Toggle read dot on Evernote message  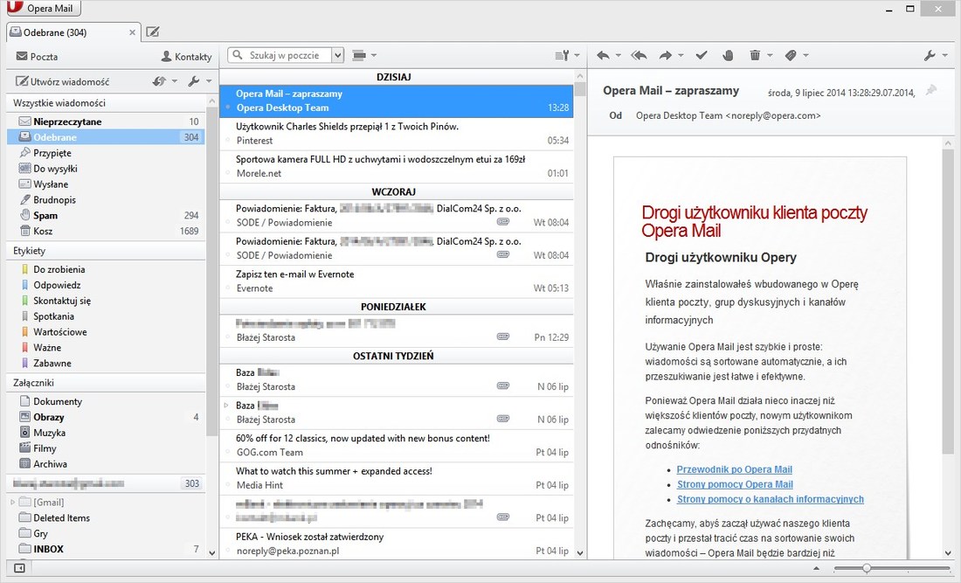click(x=228, y=288)
